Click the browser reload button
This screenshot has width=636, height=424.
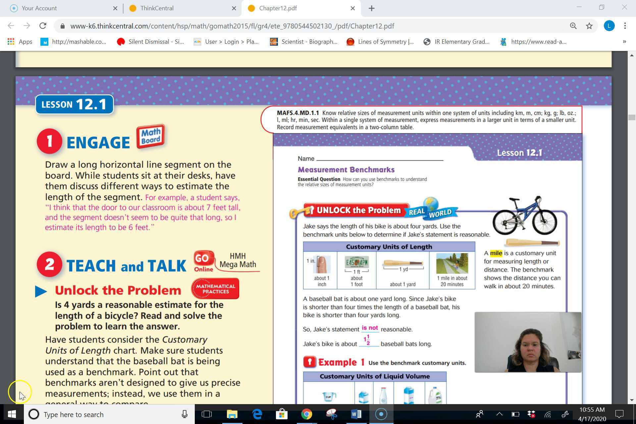coord(43,26)
